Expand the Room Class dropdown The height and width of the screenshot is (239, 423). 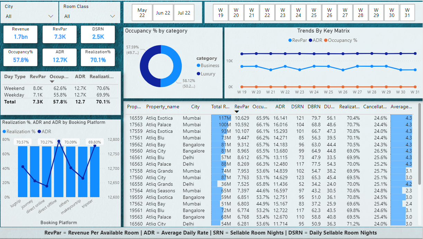pos(112,16)
